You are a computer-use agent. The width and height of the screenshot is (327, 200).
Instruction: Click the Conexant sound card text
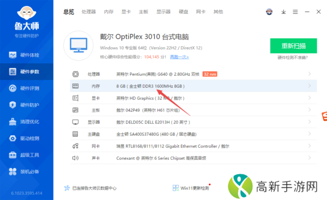click(161, 158)
